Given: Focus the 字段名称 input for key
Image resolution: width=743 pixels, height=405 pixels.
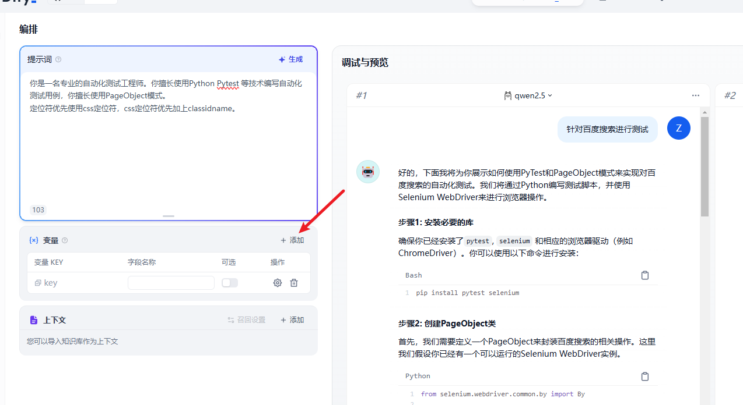Looking at the screenshot, I should [171, 283].
